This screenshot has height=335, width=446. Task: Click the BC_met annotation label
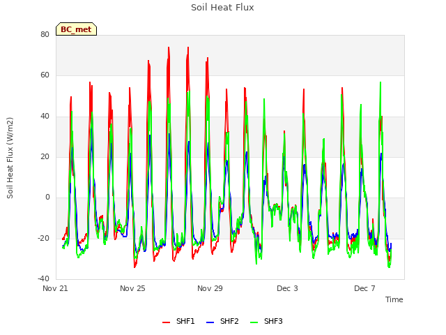(x=76, y=29)
